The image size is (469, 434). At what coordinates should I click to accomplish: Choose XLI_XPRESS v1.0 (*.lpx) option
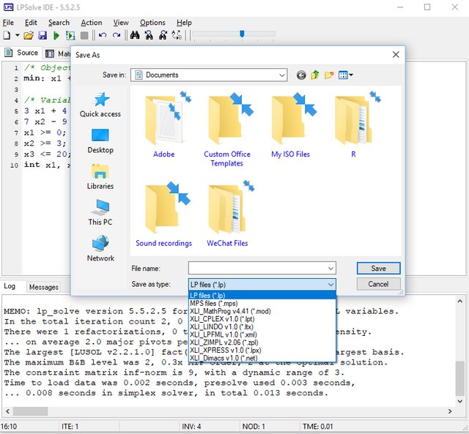click(262, 350)
